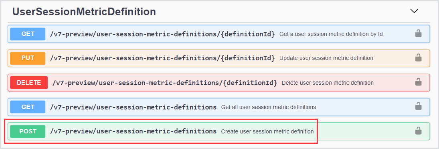This screenshot has height=149, width=439.
Task: Click the lock icon on GET all definitions row
Action: click(x=418, y=106)
